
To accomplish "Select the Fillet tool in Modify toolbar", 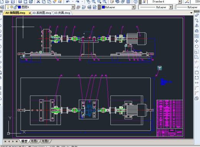I will pyautogui.click(x=197, y=93).
